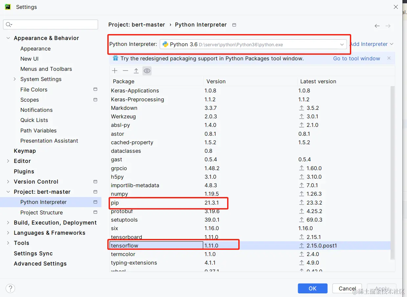Open Notifications settings
Screen dimensions: 407x297
[x=36, y=110]
